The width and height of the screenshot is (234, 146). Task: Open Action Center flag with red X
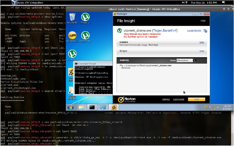210,107
